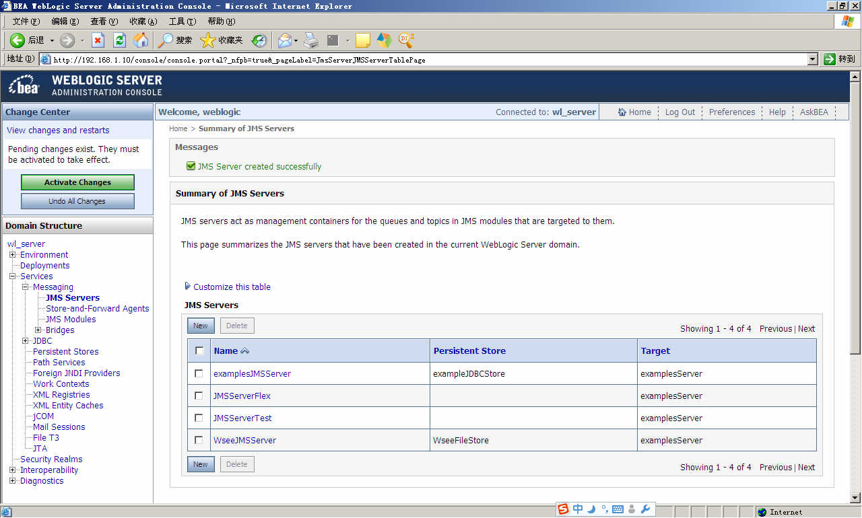
Task: Refresh the page with the green arrows icon
Action: click(x=120, y=40)
